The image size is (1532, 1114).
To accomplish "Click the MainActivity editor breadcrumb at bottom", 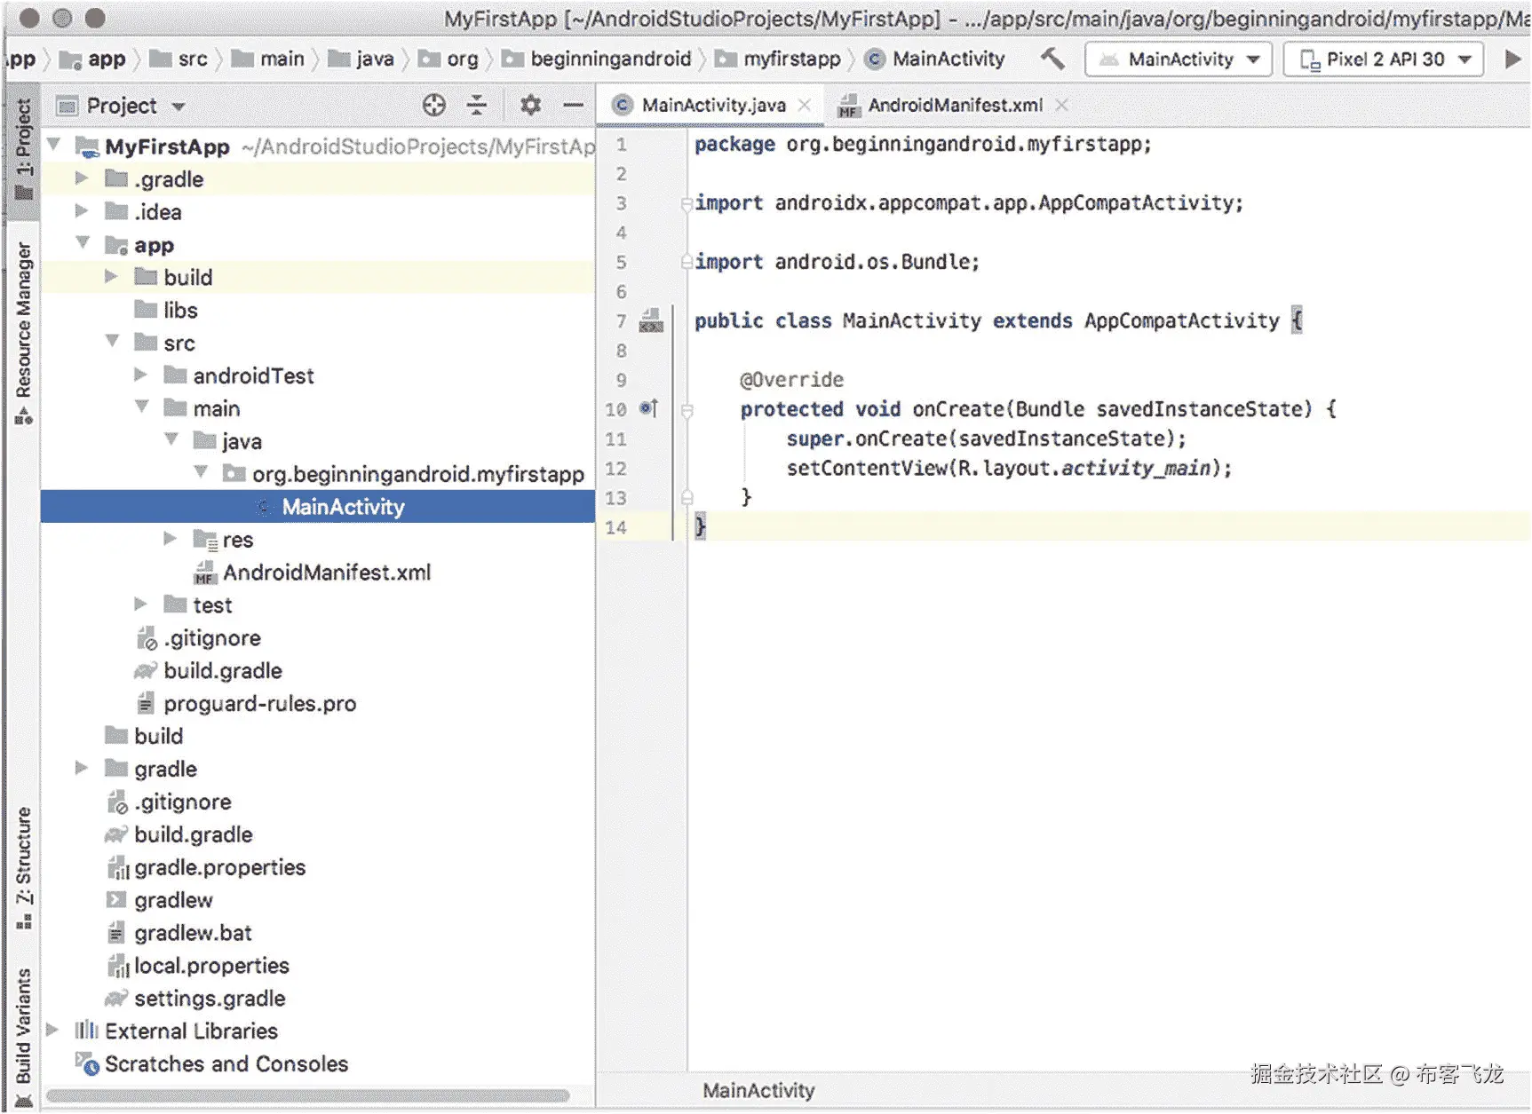I will tap(758, 1090).
